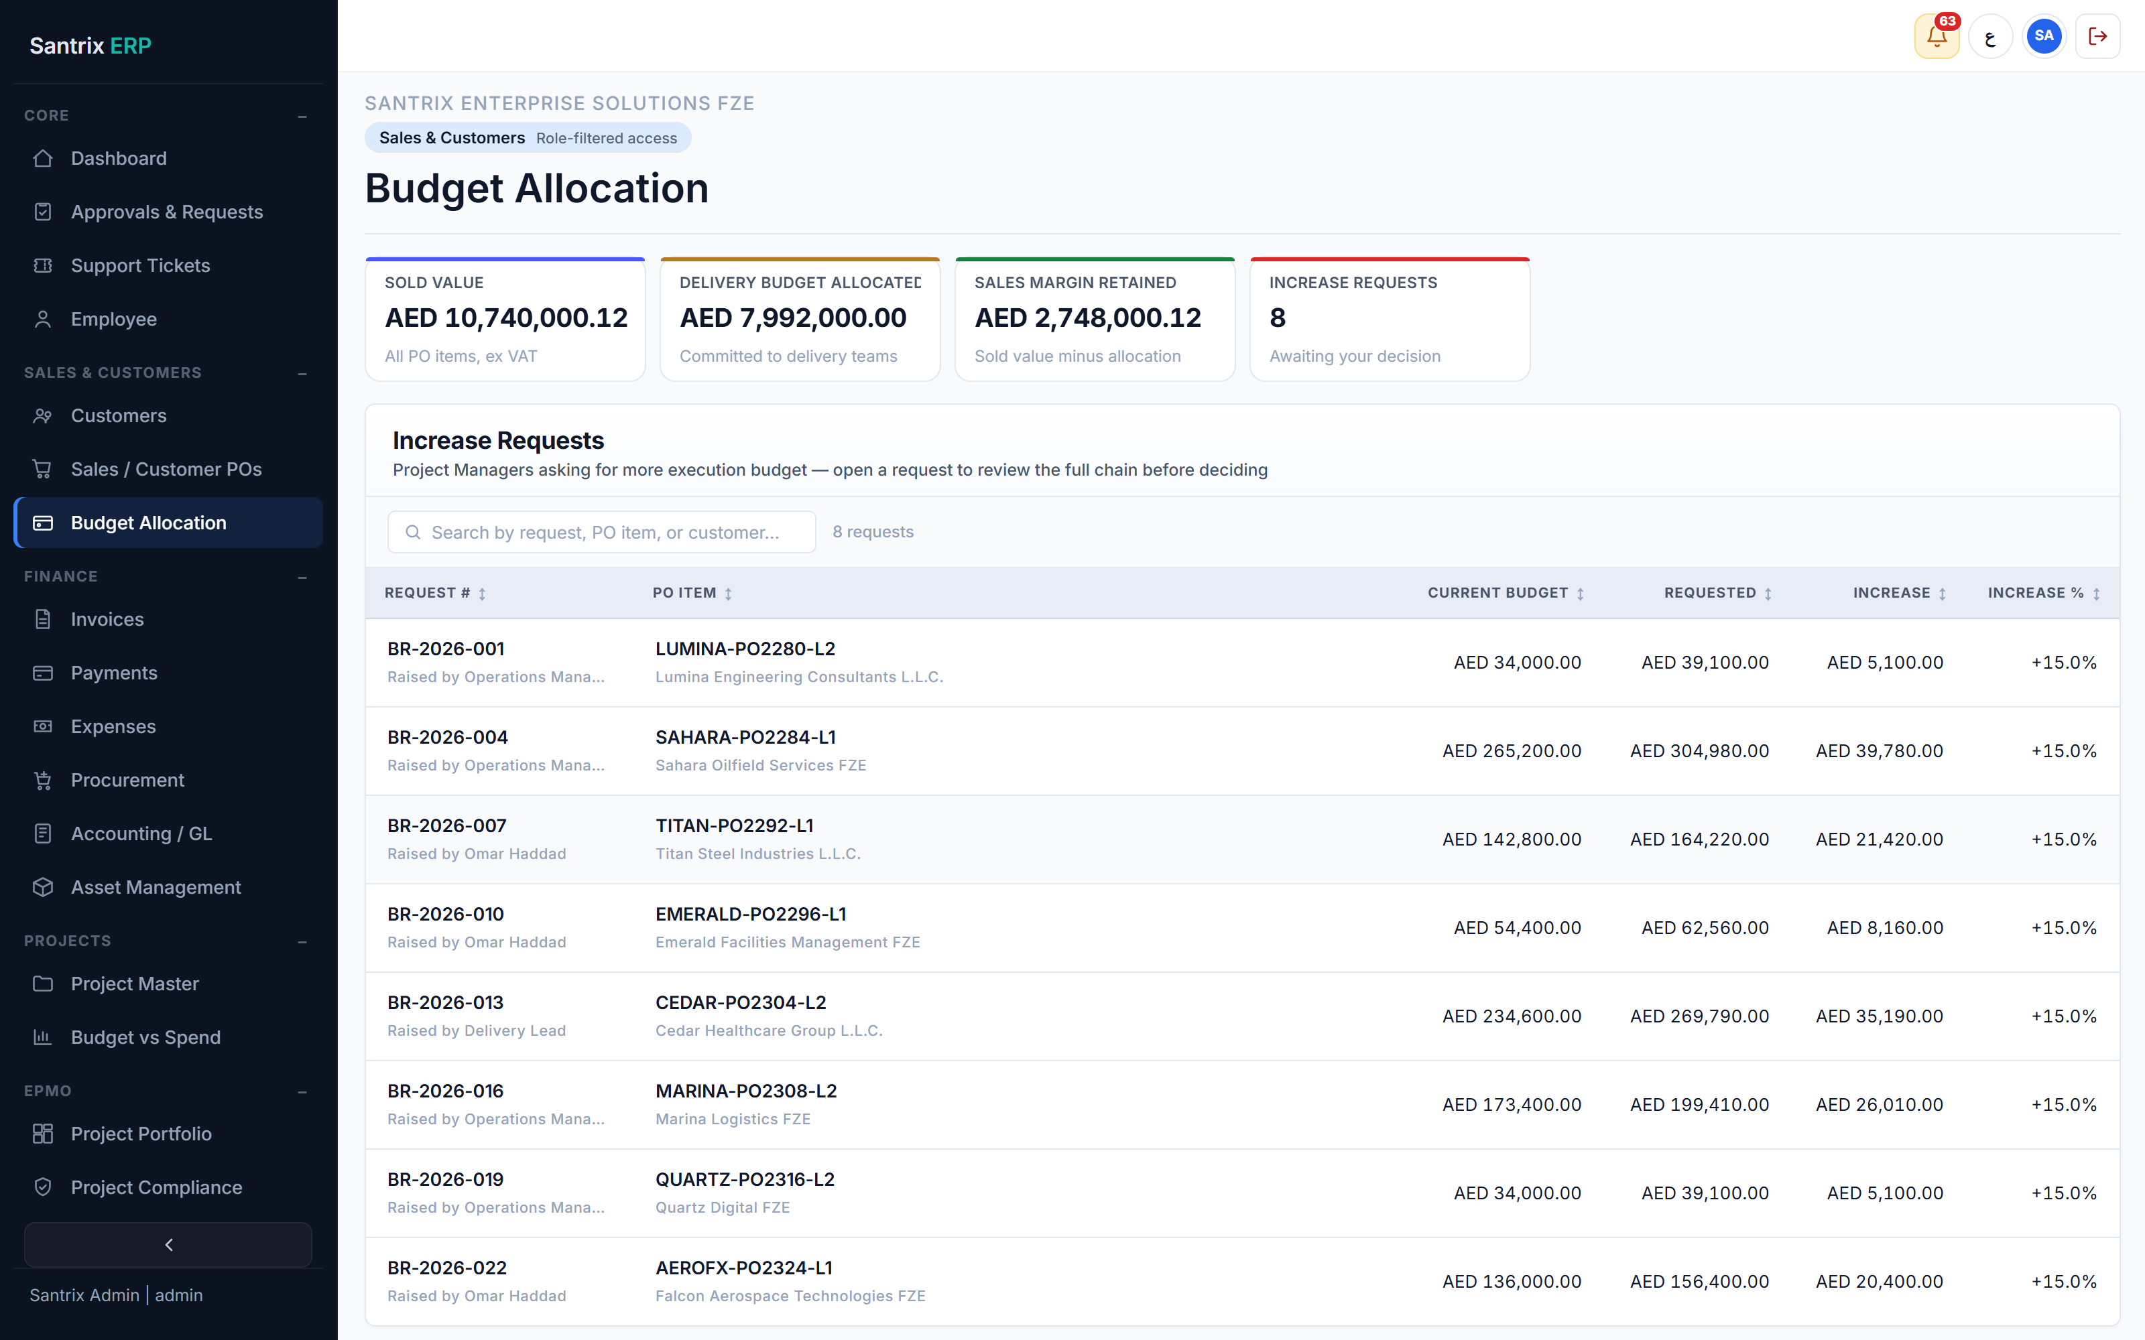Open request BR-2026-001 row
The image size is (2145, 1340).
(x=1242, y=663)
